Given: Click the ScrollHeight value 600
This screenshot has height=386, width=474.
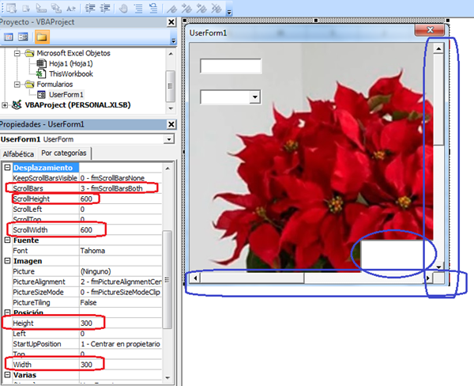Looking at the screenshot, I should pyautogui.click(x=86, y=199).
